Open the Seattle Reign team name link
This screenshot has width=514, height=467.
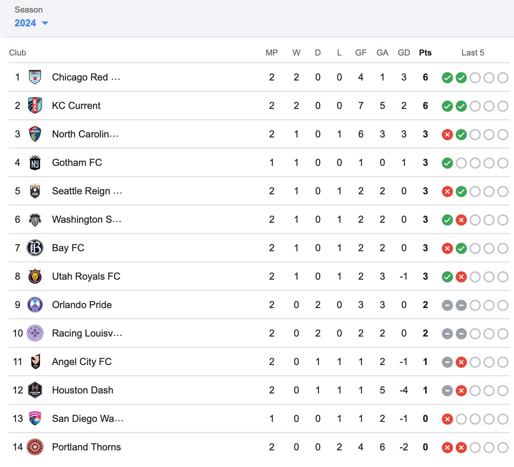coord(87,191)
